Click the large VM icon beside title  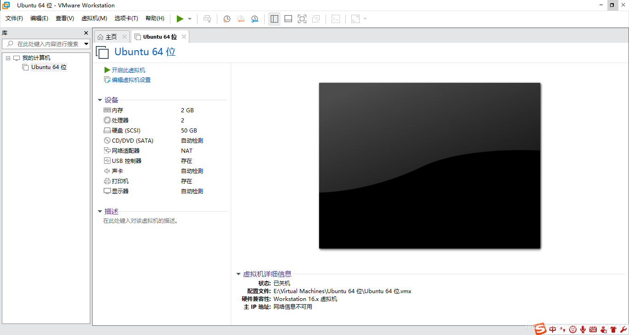(x=102, y=52)
